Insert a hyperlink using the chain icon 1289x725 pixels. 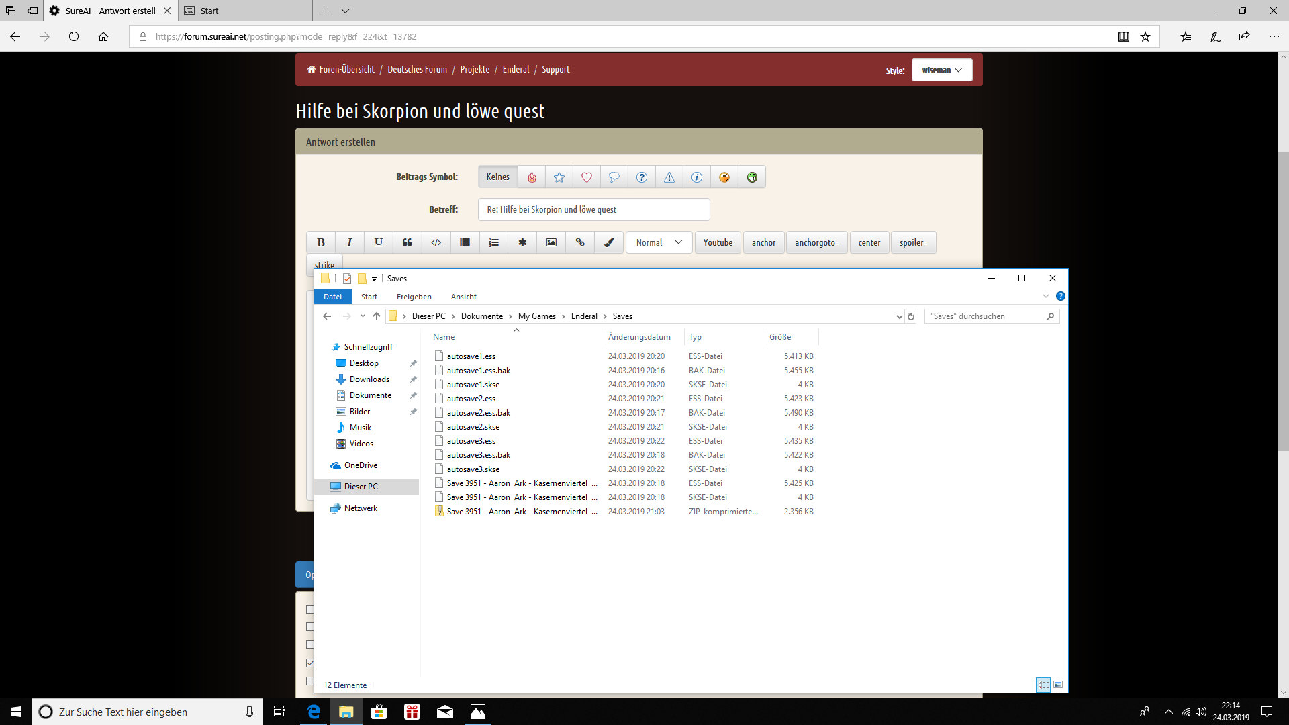pyautogui.click(x=580, y=242)
